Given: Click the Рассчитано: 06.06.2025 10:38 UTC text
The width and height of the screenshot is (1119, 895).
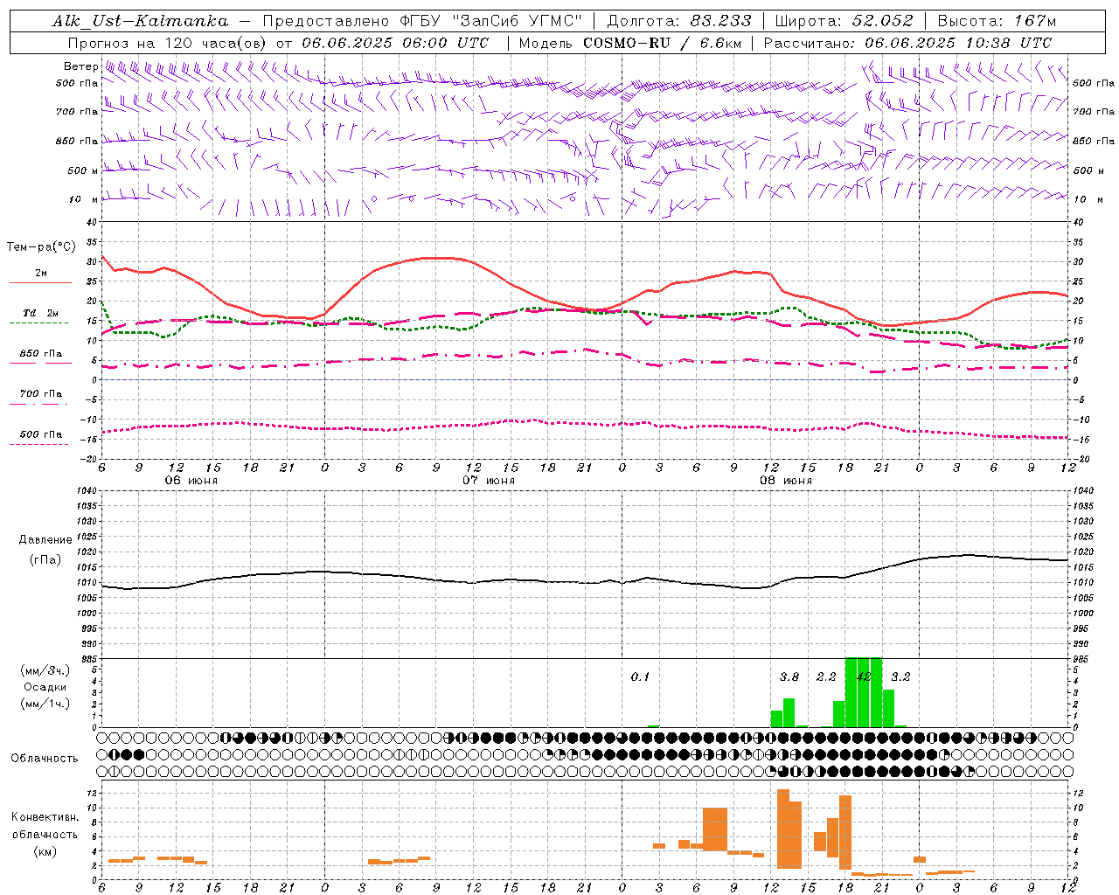Looking at the screenshot, I should pyautogui.click(x=907, y=43).
